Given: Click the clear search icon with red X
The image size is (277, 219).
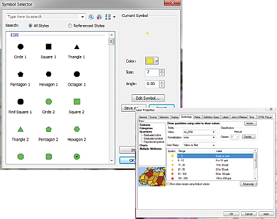Looking at the screenshot, I should (x=99, y=17).
